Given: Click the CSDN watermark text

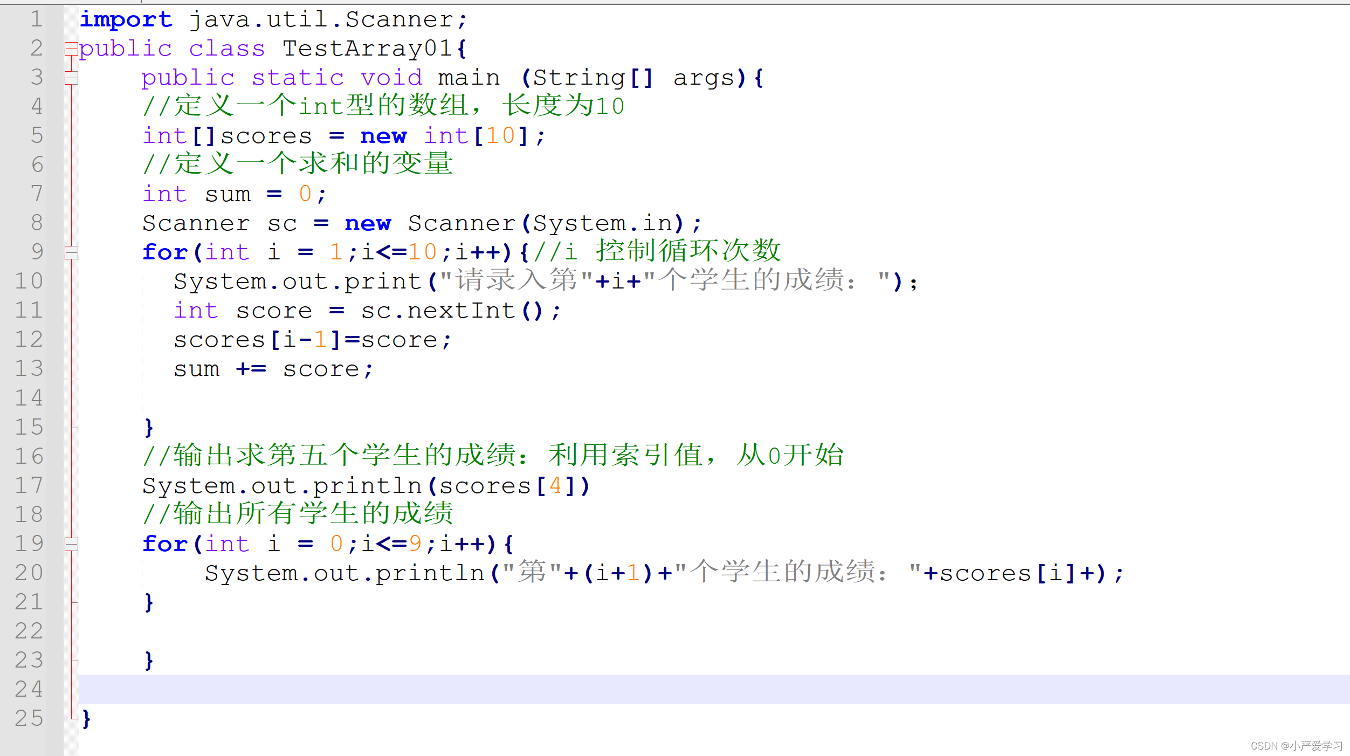Looking at the screenshot, I should [1296, 746].
